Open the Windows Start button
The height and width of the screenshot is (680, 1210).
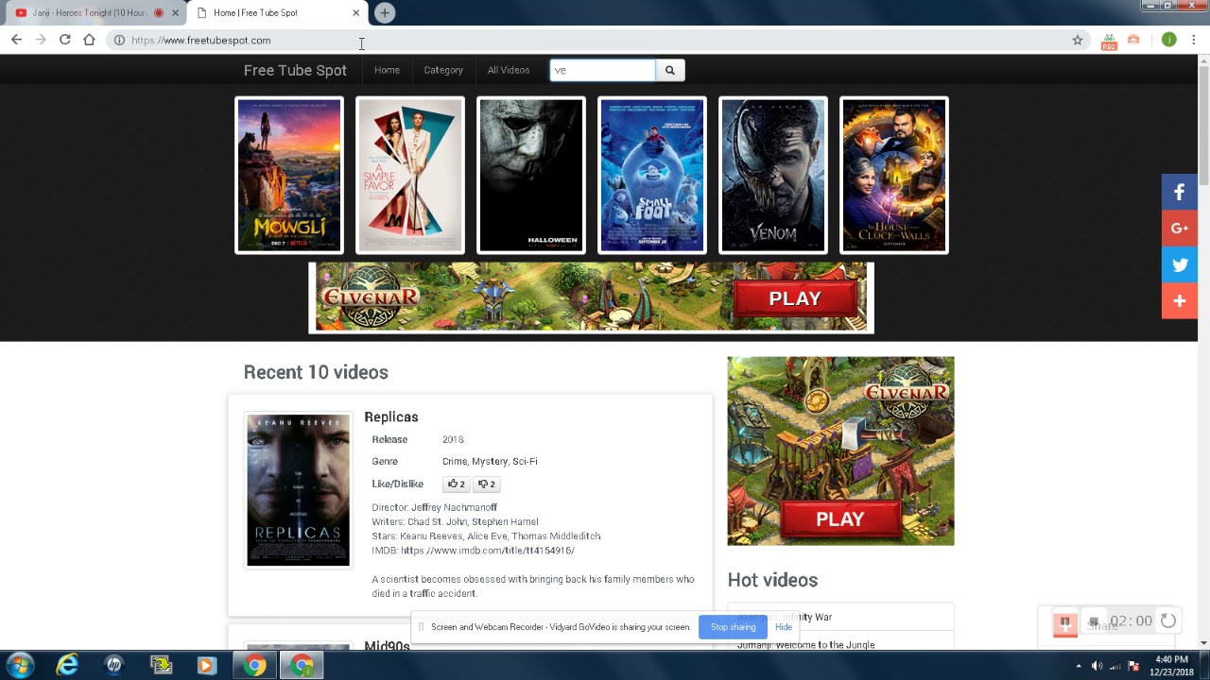pos(20,665)
